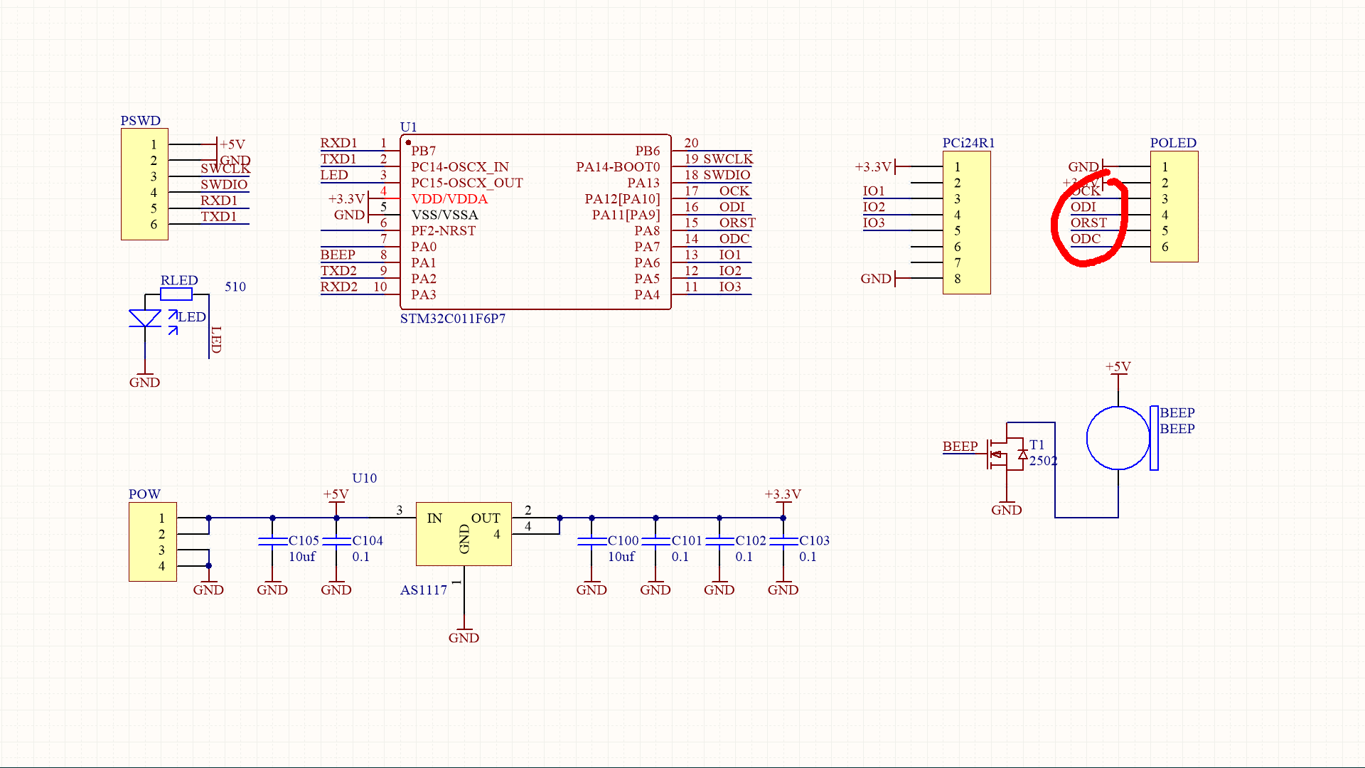The width and height of the screenshot is (1365, 768).
Task: Click the +5V power port above buzzer
Action: (1118, 368)
